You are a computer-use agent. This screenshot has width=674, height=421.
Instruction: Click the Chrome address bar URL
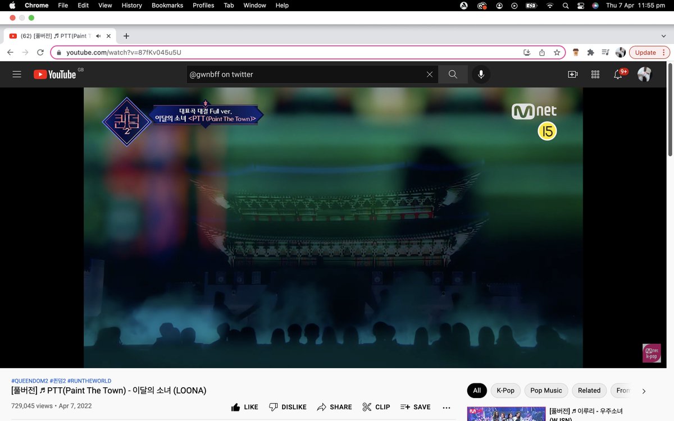point(124,52)
